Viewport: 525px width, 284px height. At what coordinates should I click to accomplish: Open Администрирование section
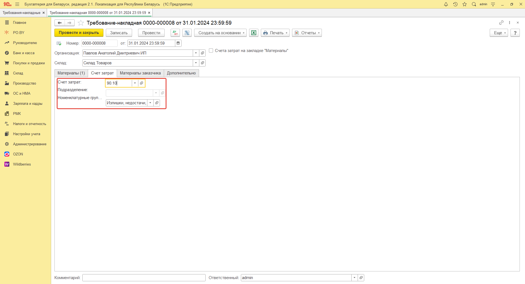coord(30,144)
